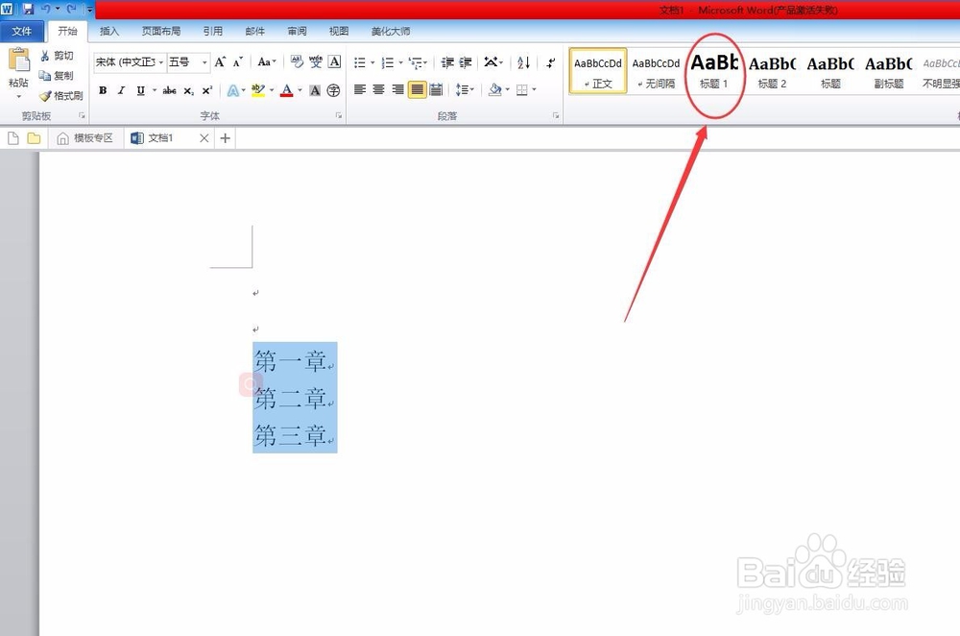Center the paragraph text

[x=379, y=90]
